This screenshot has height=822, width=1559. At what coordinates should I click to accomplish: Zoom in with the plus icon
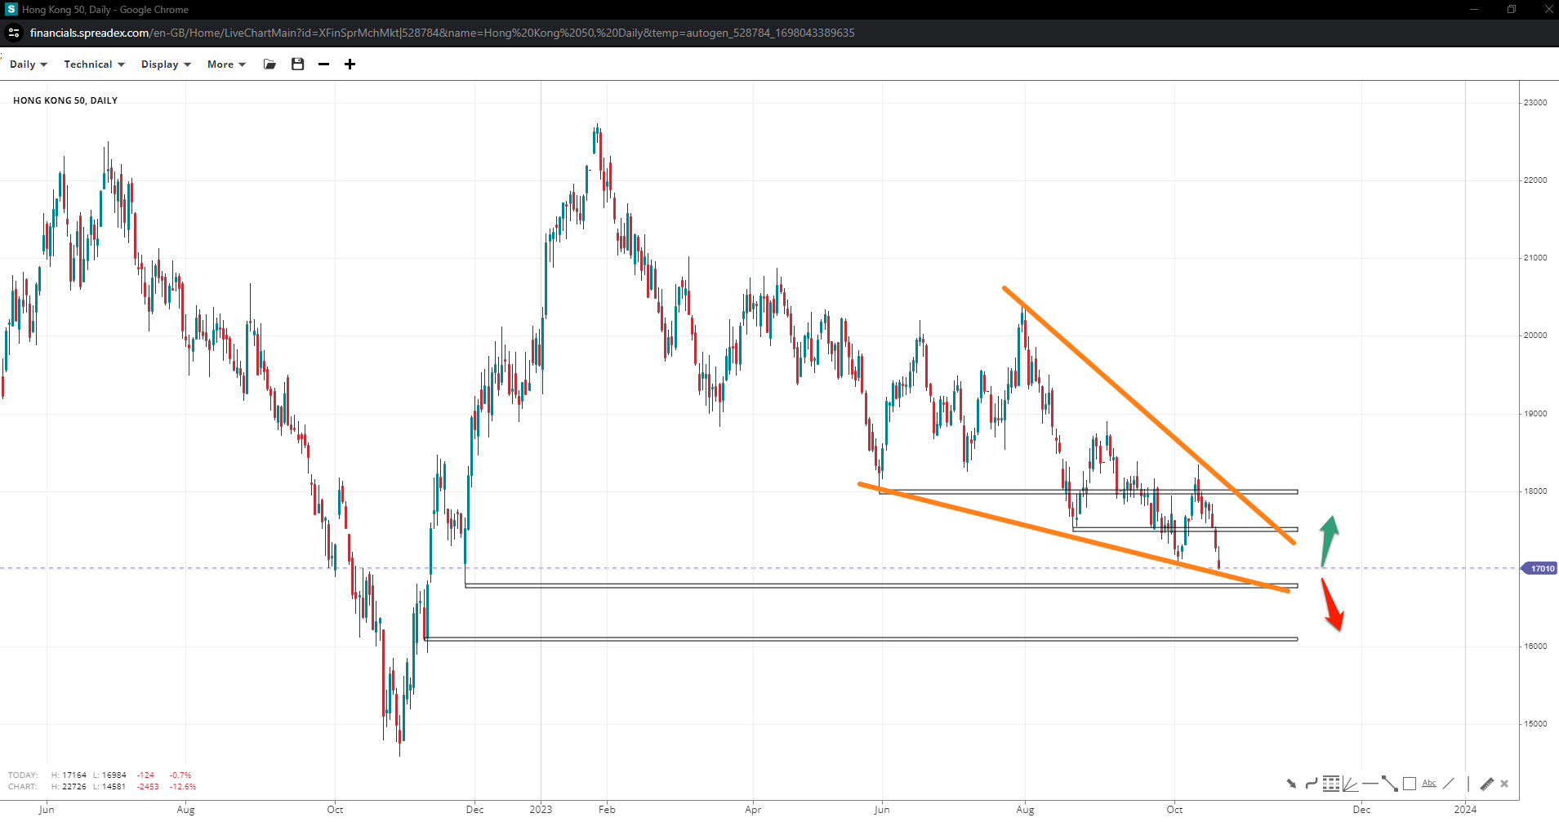(x=350, y=64)
